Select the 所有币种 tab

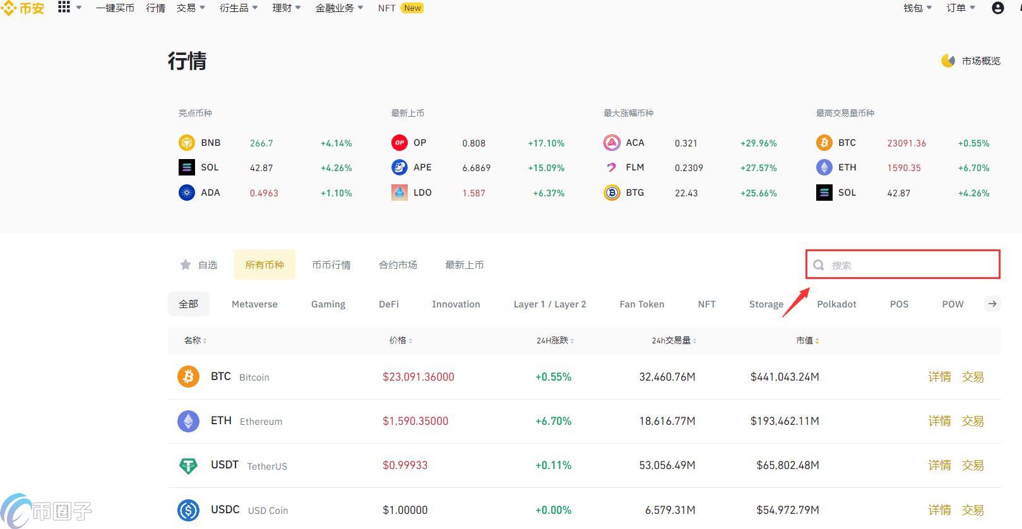(264, 264)
